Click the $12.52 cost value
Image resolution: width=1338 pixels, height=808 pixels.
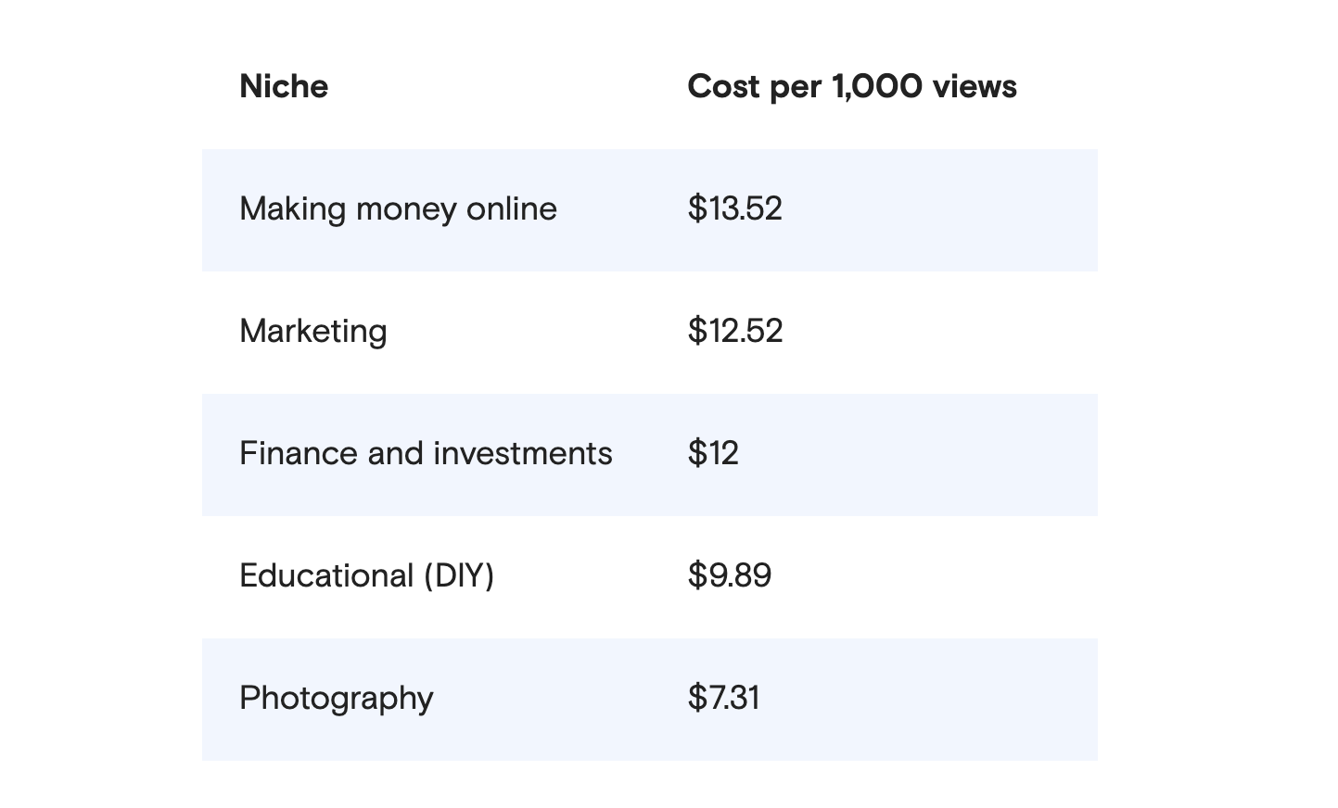(734, 331)
